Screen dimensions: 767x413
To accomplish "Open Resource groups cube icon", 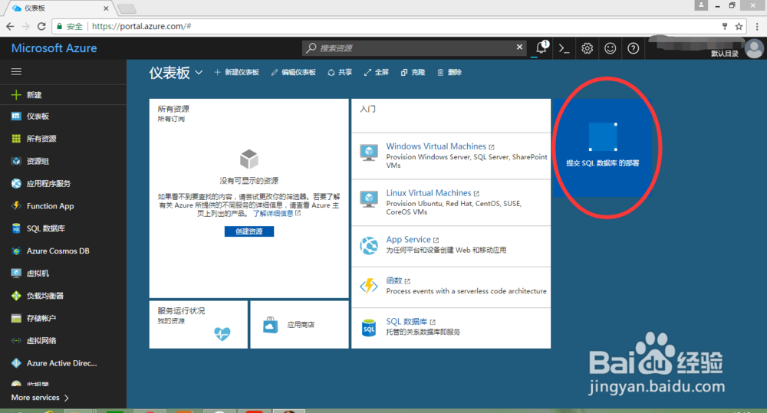I will coord(16,161).
